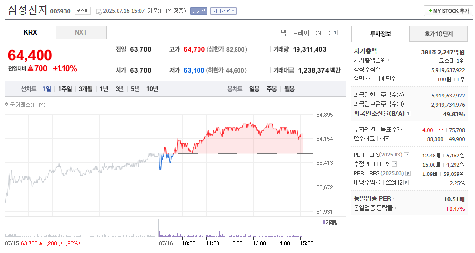This screenshot has height=253, width=475.
Task: Switch to the KRX tab
Action: [30, 32]
